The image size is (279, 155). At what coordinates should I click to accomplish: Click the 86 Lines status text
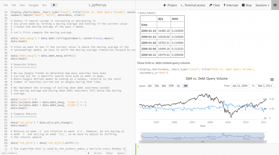pyautogui.click(x=98, y=153)
